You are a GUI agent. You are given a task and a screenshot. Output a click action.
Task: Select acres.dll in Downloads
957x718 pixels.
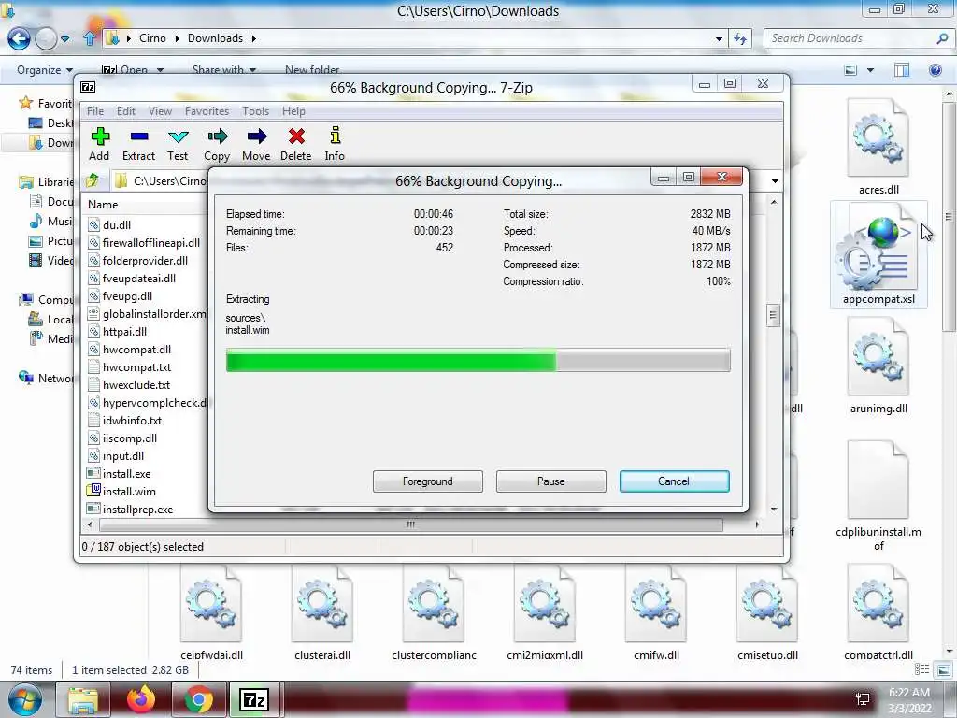click(x=878, y=147)
